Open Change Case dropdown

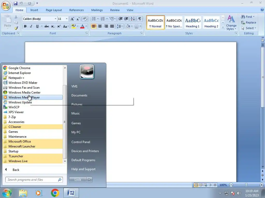click(x=66, y=26)
